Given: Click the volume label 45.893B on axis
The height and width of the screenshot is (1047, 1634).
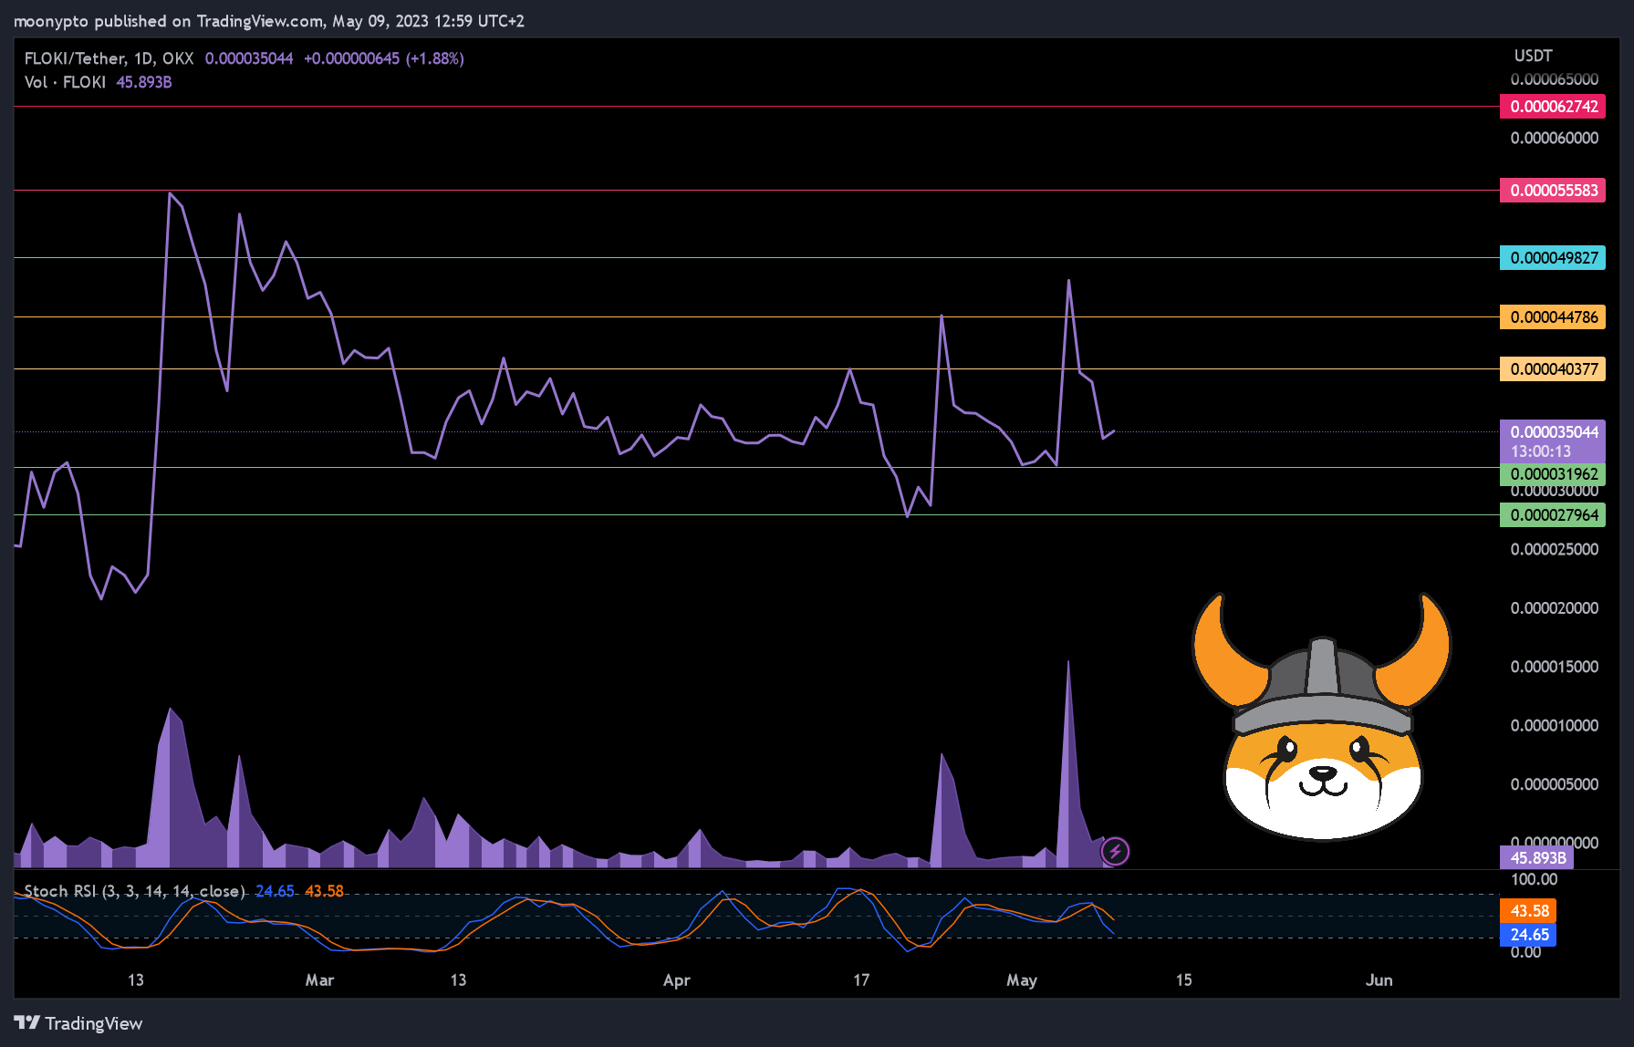Looking at the screenshot, I should [1536, 857].
